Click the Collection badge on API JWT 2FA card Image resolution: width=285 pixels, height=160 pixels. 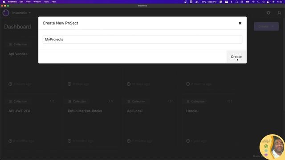(18, 101)
